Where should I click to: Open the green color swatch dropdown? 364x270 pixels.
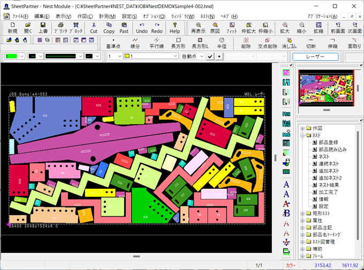click(21, 56)
